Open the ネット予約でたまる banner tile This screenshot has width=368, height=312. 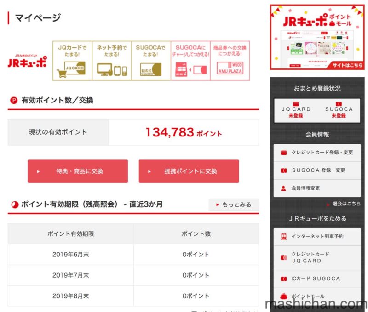[112, 61]
